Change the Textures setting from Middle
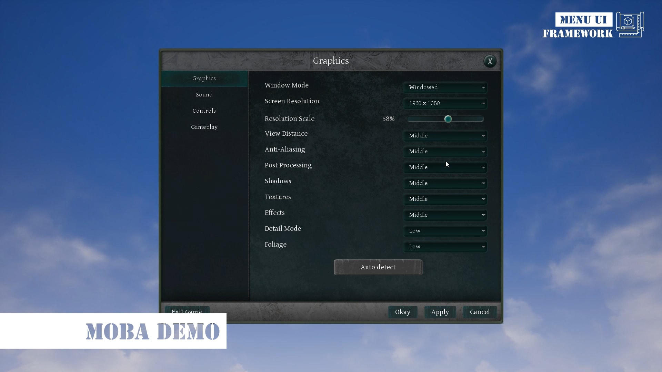 pyautogui.click(x=445, y=199)
